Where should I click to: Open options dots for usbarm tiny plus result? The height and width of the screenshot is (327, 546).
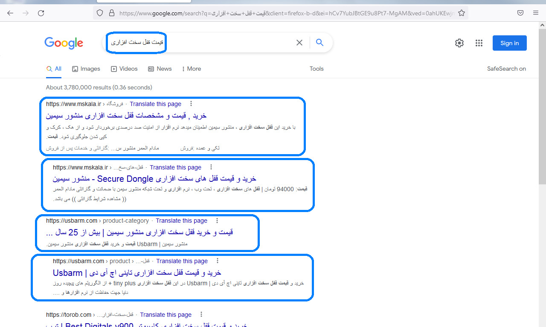218,261
